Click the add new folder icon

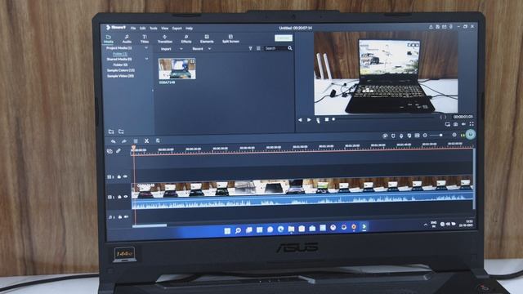tap(111, 131)
